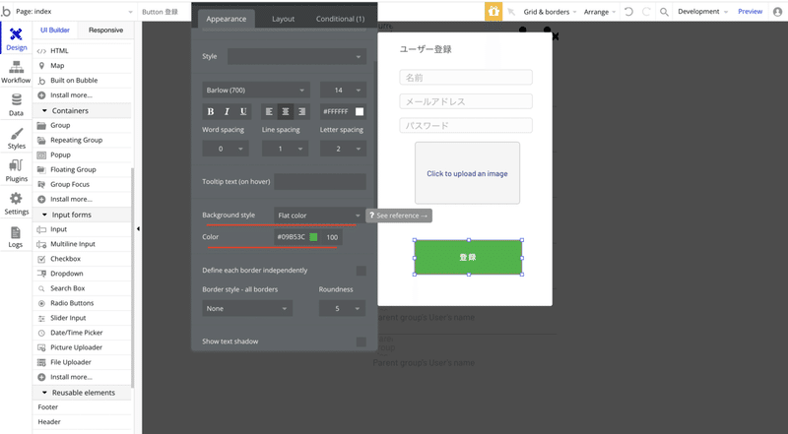This screenshot has width=788, height=434.
Task: Open the Development version menu
Action: (702, 12)
